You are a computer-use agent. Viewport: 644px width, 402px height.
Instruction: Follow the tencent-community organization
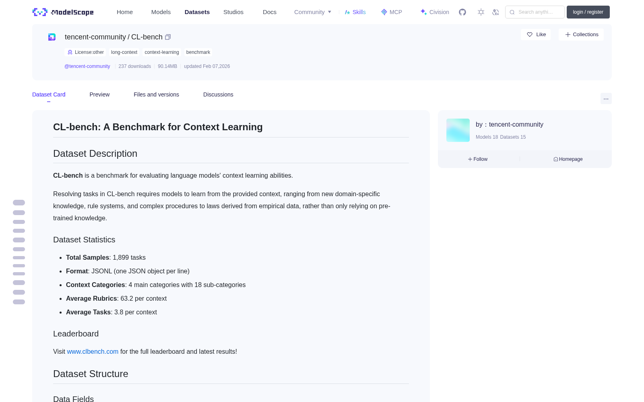pos(478,159)
